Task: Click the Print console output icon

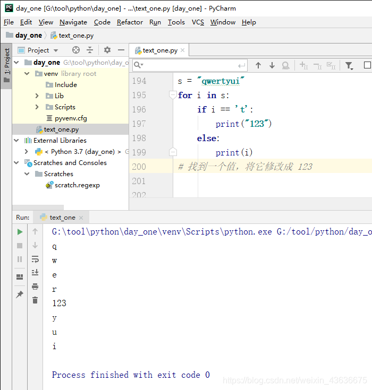Action: coord(35,287)
